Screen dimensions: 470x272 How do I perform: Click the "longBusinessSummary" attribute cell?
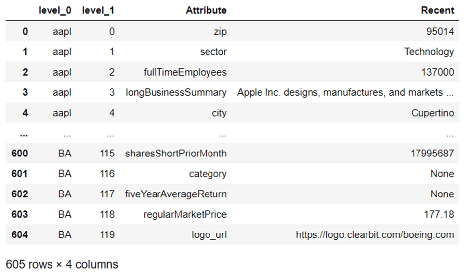point(176,92)
